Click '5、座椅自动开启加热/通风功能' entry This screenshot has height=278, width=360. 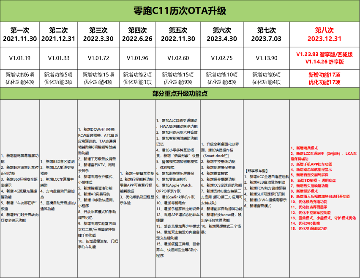pyautogui.click(x=58, y=206)
